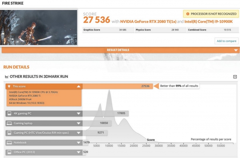Image resolution: width=240 pixels, height=158 pixels.
Task: Expand the Notebook entry arrow
Action: pos(78,143)
